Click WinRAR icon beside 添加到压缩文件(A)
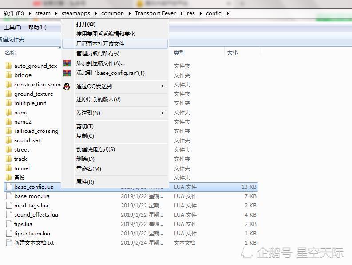This screenshot has height=265, width=352. [67, 63]
